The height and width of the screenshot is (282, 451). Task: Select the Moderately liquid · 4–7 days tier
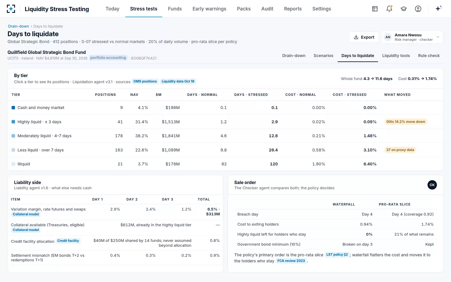[225, 136]
